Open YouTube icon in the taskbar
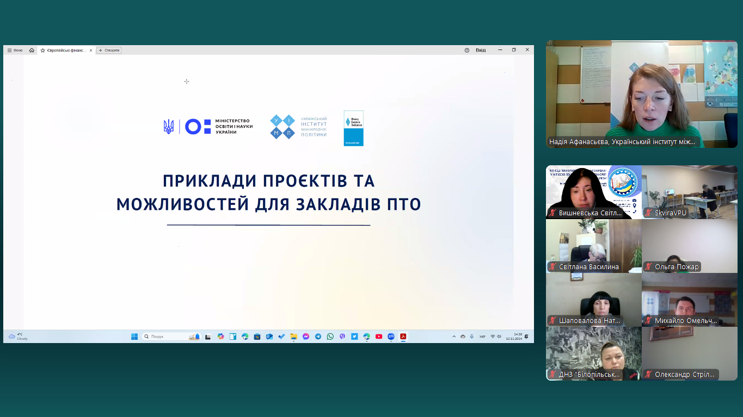The height and width of the screenshot is (417, 743). click(x=379, y=337)
